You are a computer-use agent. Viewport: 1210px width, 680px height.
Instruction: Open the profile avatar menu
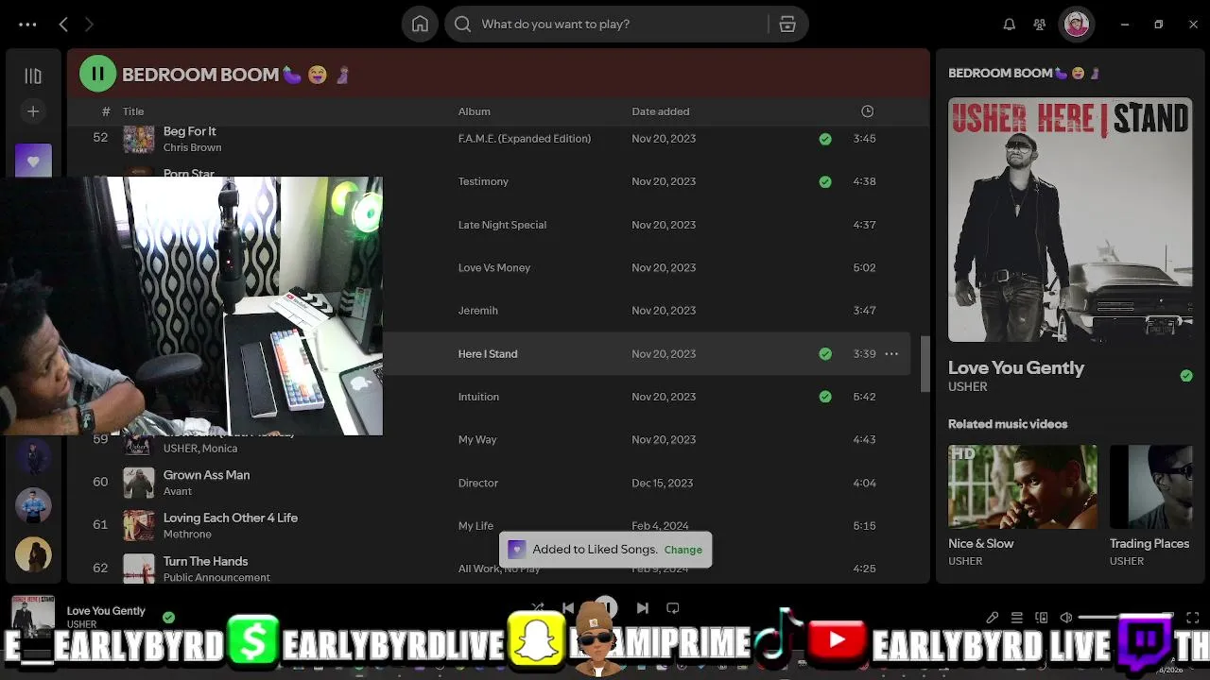pyautogui.click(x=1077, y=25)
